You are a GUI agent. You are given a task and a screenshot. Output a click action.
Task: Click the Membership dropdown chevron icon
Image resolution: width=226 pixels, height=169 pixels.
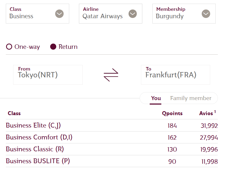tap(206, 13)
